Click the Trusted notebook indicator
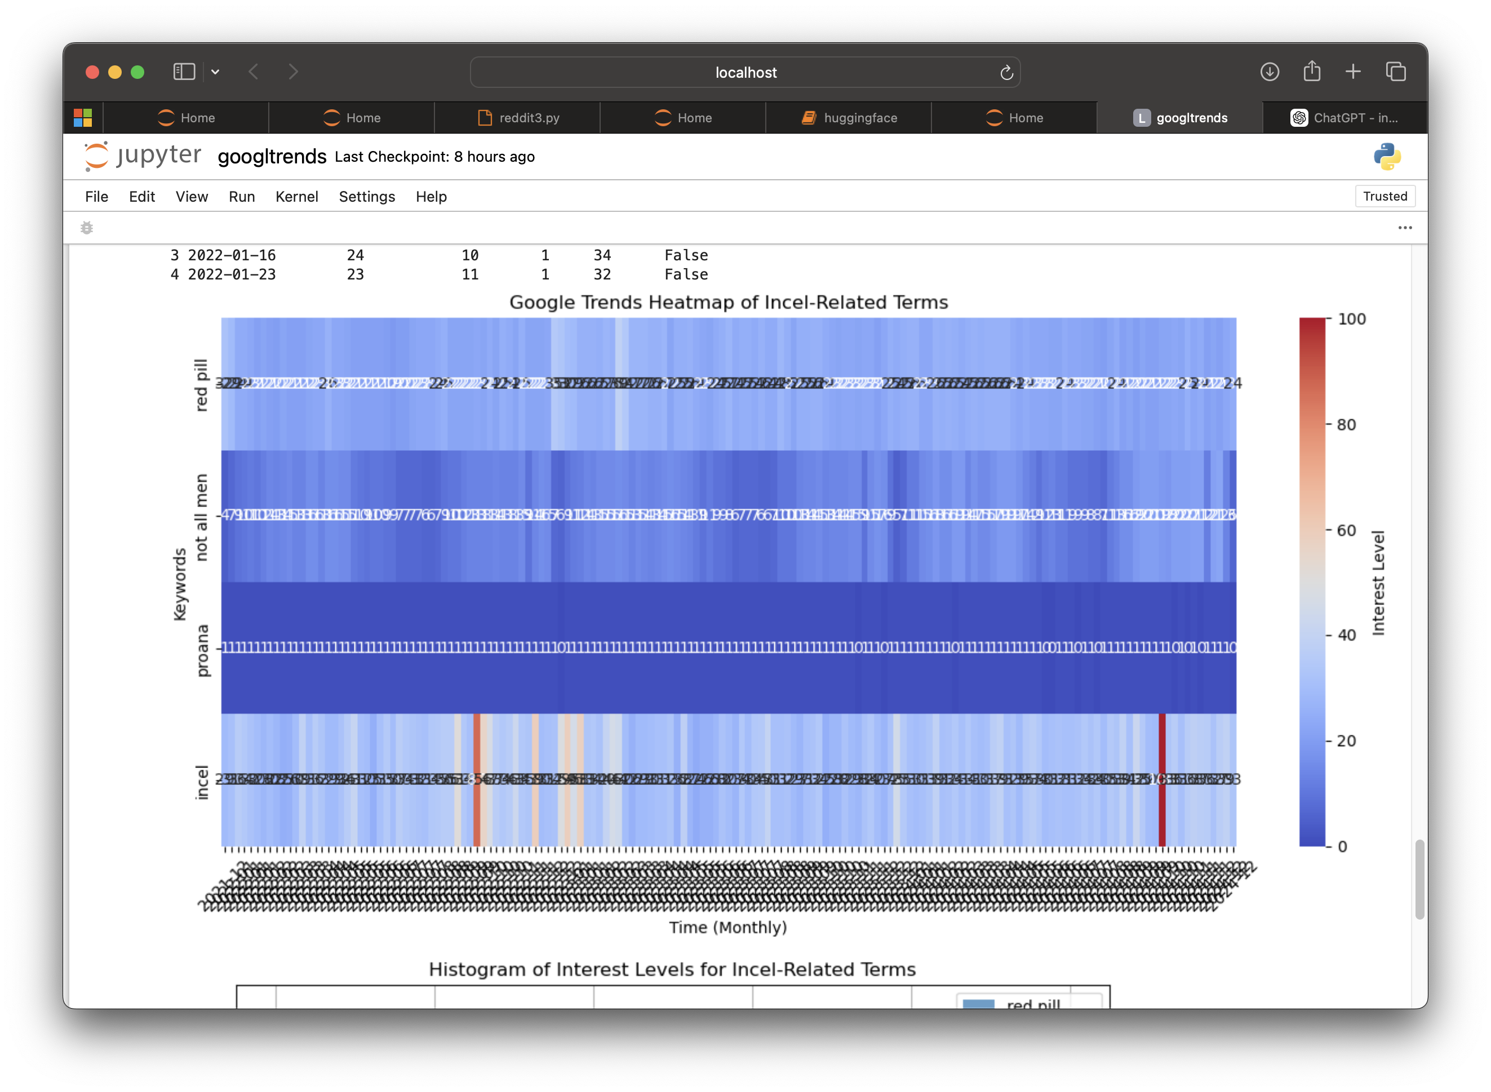1491x1092 pixels. pyautogui.click(x=1384, y=196)
